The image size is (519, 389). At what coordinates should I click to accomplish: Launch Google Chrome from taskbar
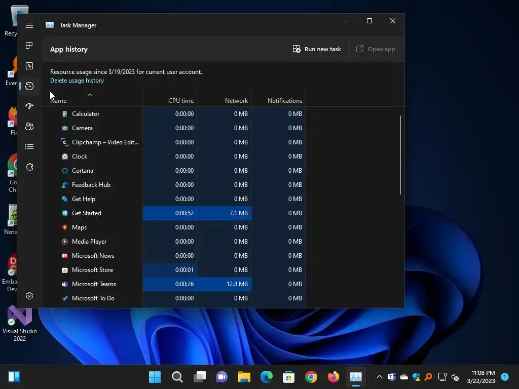[311, 377]
